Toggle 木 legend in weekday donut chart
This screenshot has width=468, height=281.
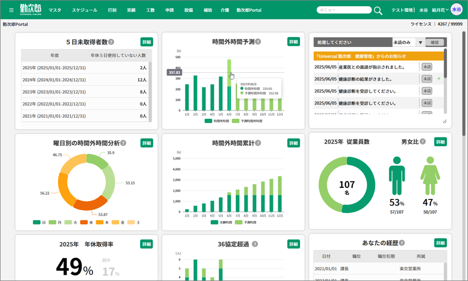102,222
